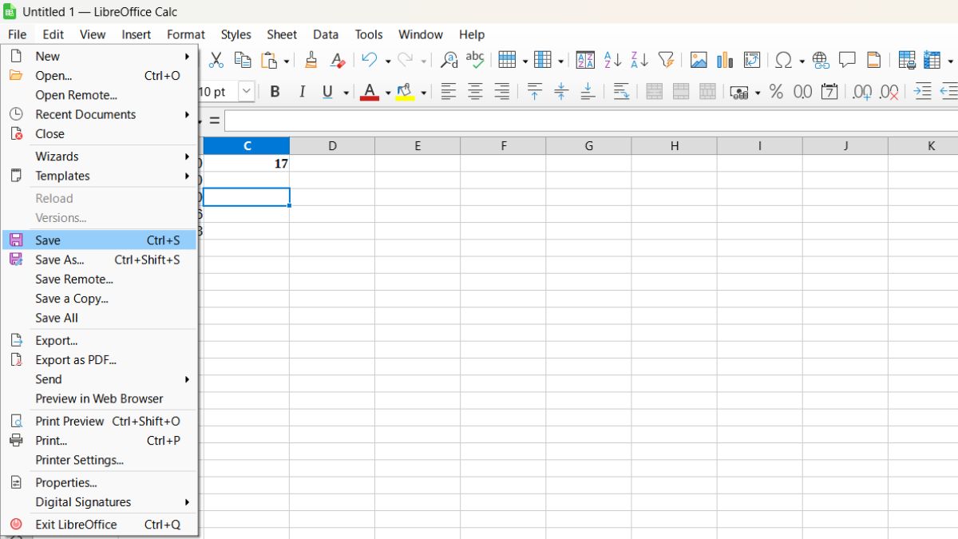Choose Save As from File menu

click(x=100, y=260)
